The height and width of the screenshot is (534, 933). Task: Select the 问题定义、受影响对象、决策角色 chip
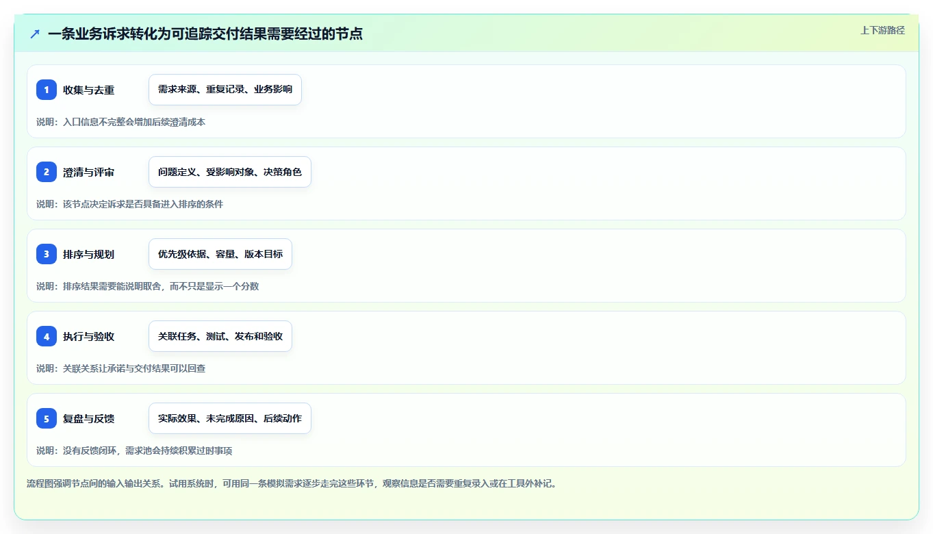click(x=230, y=172)
